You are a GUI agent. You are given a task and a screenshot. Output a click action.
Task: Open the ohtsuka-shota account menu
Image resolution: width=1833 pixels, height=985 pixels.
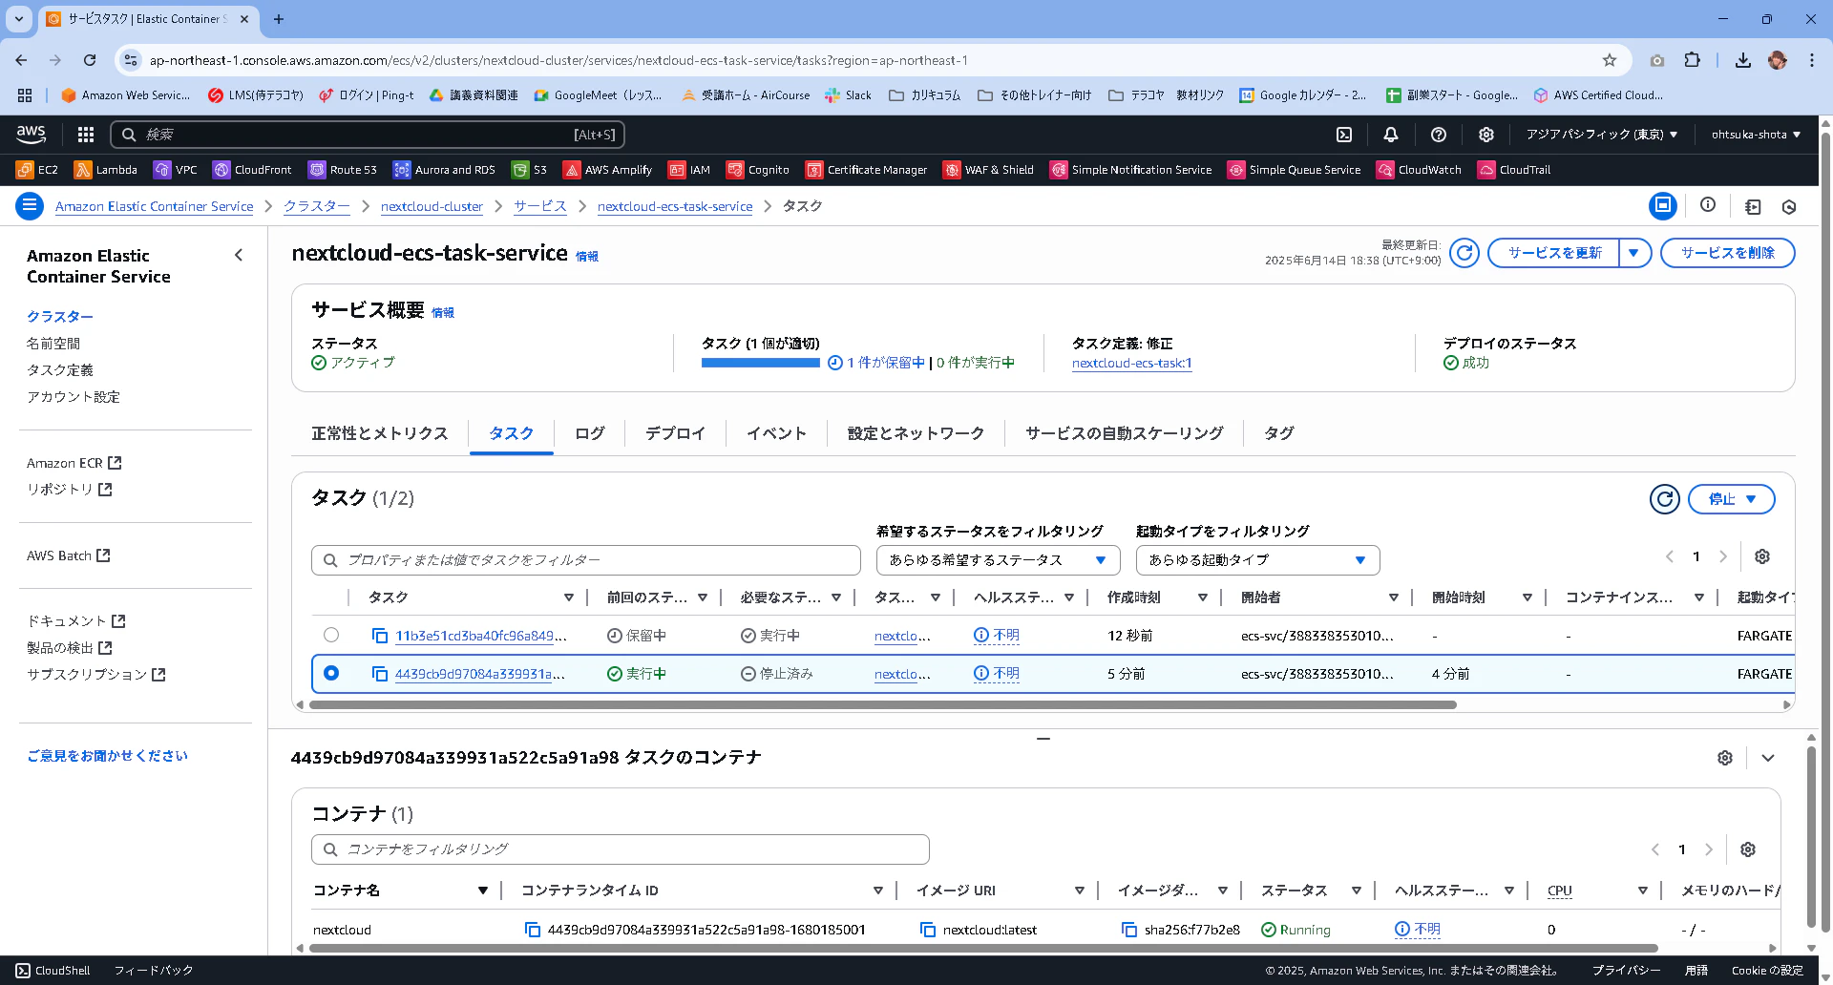tap(1756, 135)
